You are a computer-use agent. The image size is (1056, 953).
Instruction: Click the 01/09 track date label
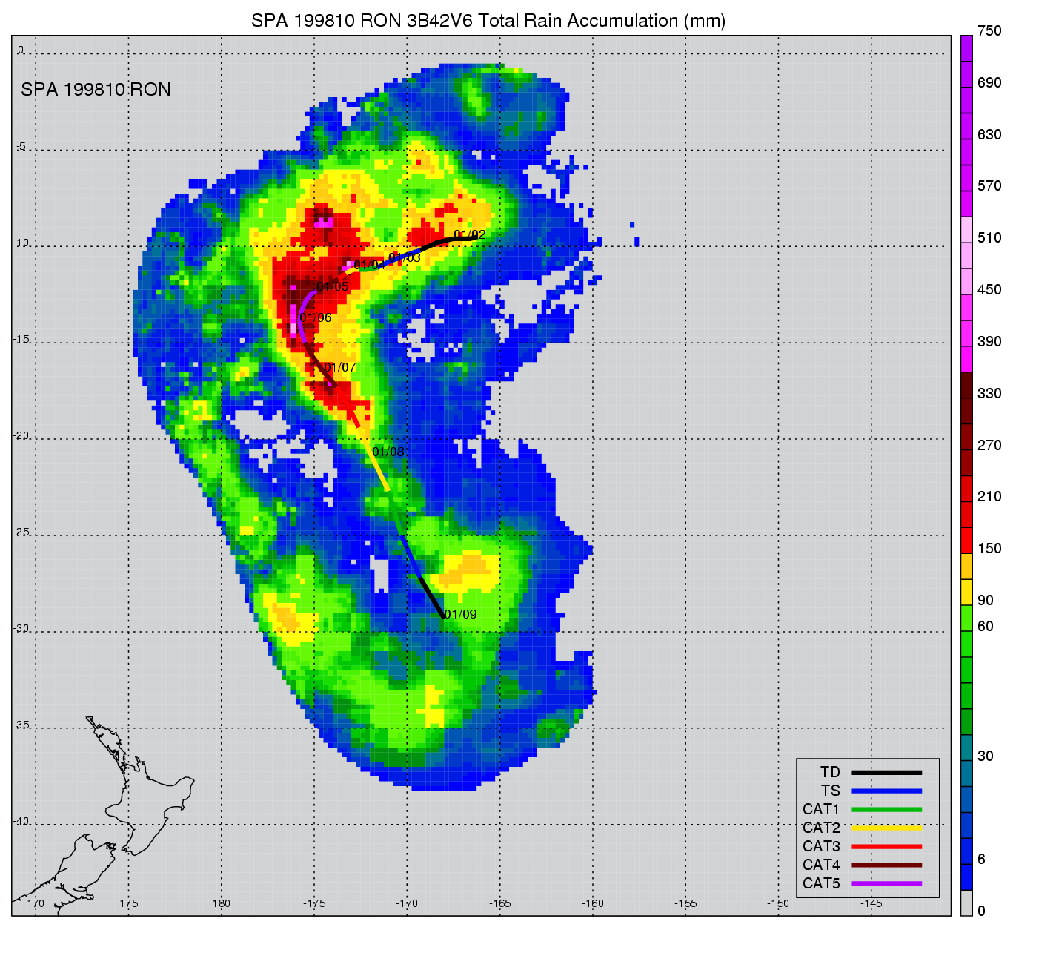(x=460, y=614)
